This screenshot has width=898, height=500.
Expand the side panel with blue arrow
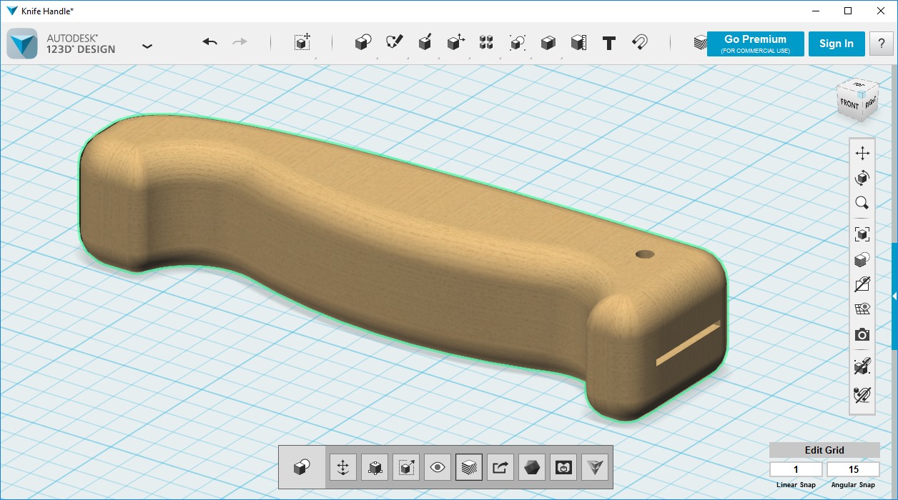click(x=894, y=296)
